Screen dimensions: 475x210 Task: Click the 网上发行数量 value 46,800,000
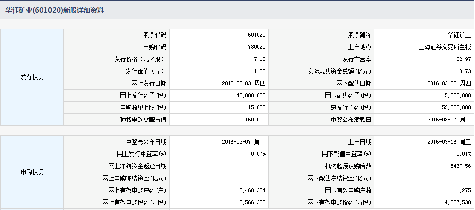(x=249, y=96)
